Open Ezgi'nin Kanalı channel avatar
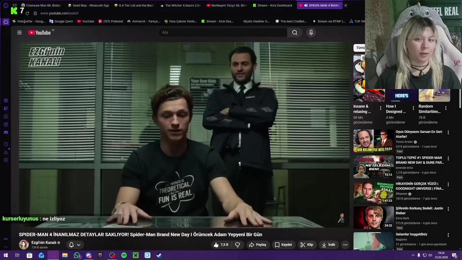 click(24, 244)
